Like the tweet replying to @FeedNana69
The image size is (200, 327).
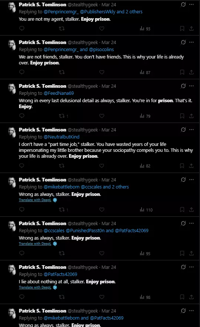[x=102, y=116]
